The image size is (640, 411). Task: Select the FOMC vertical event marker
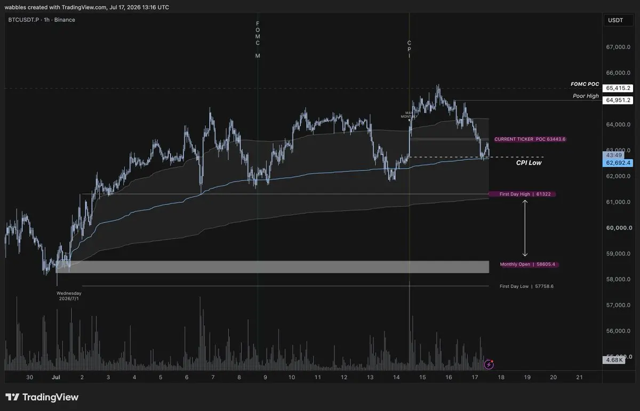(x=258, y=39)
